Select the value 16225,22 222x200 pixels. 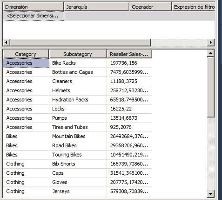pos(129,109)
